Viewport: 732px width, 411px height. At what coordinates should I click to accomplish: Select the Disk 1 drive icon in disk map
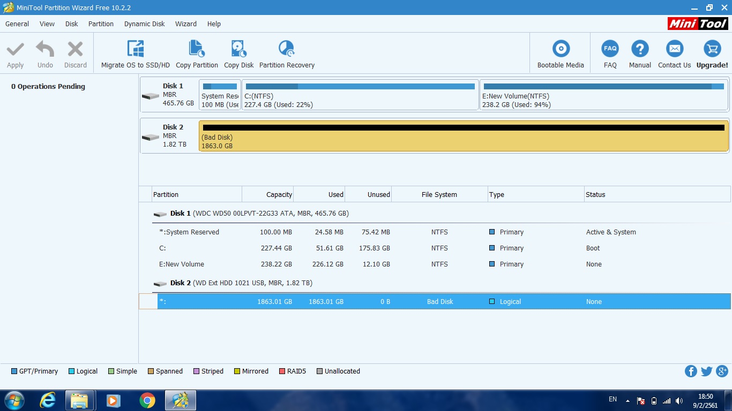151,96
